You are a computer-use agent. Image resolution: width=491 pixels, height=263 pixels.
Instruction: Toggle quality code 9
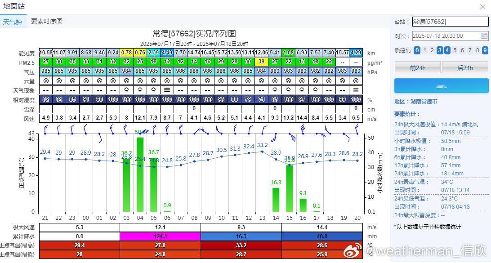point(485,50)
